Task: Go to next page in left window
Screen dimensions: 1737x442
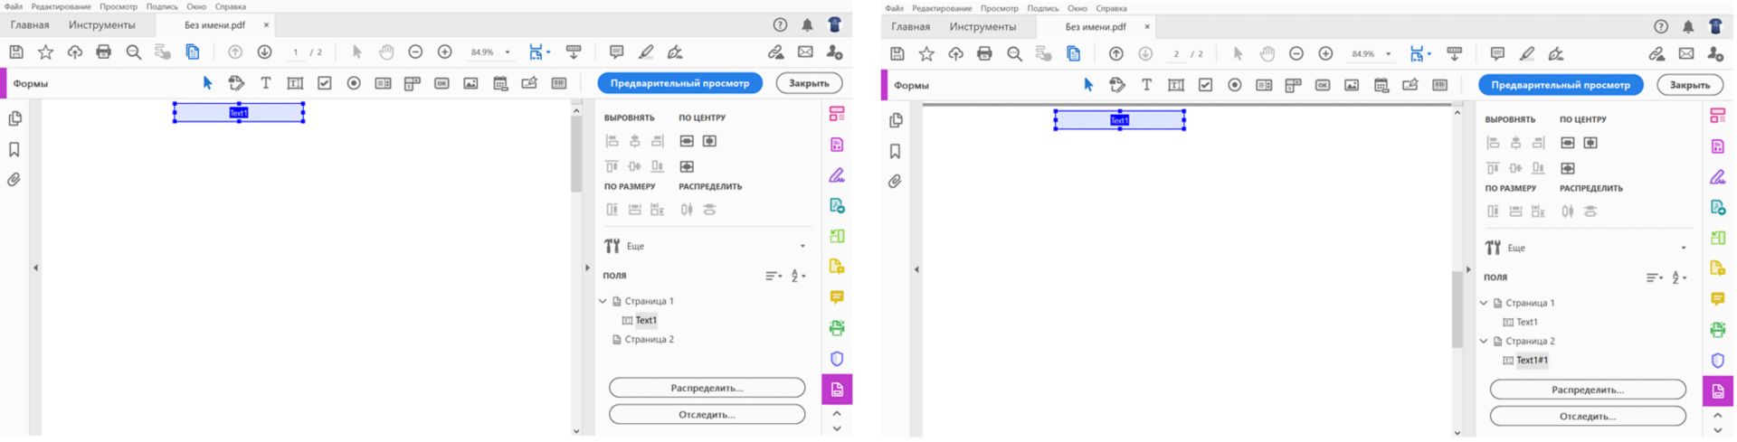Action: coord(264,52)
